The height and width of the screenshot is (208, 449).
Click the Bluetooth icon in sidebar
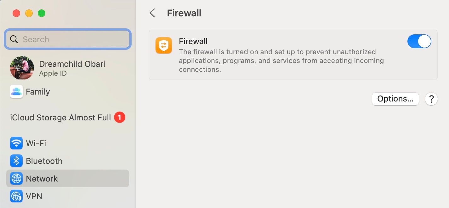16,161
